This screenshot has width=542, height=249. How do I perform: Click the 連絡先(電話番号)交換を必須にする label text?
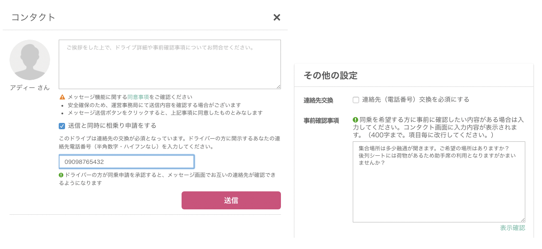416,100
